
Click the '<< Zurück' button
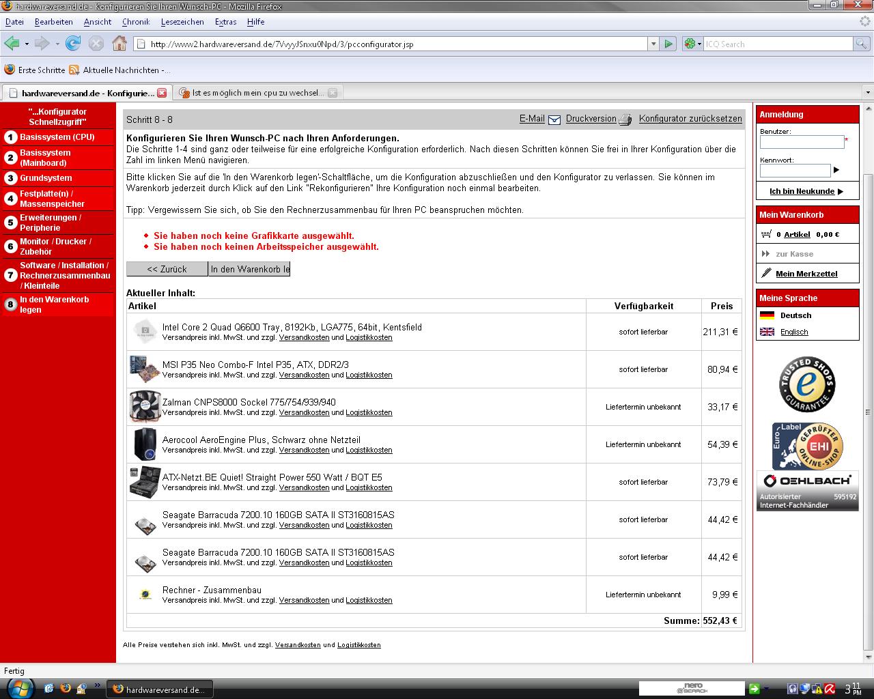(167, 269)
